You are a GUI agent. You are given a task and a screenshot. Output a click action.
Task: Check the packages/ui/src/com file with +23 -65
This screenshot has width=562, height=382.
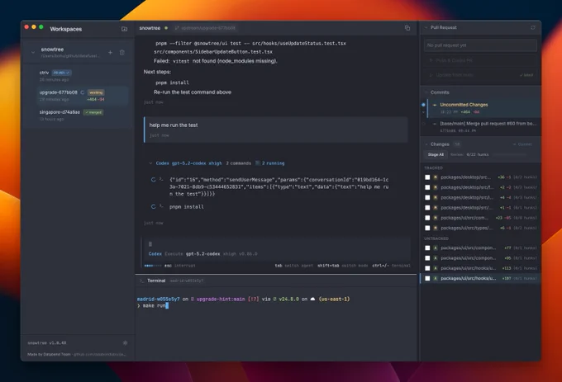(x=427, y=218)
